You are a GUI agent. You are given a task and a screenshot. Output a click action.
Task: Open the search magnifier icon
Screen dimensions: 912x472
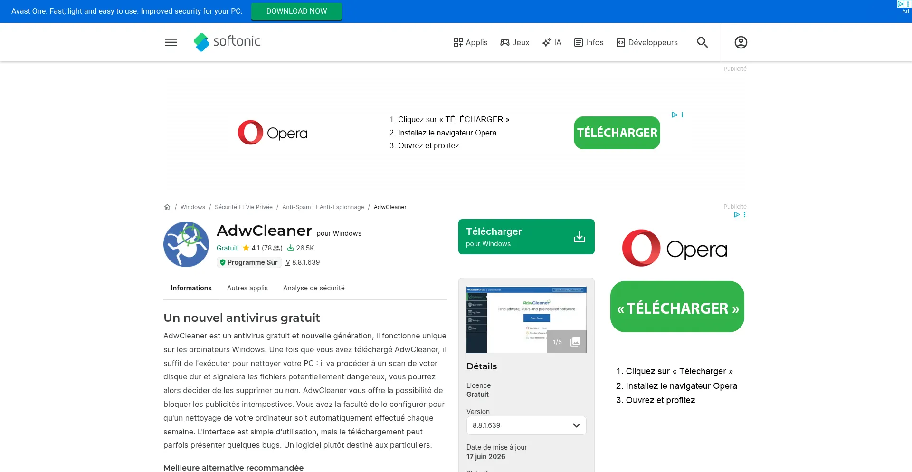point(703,42)
